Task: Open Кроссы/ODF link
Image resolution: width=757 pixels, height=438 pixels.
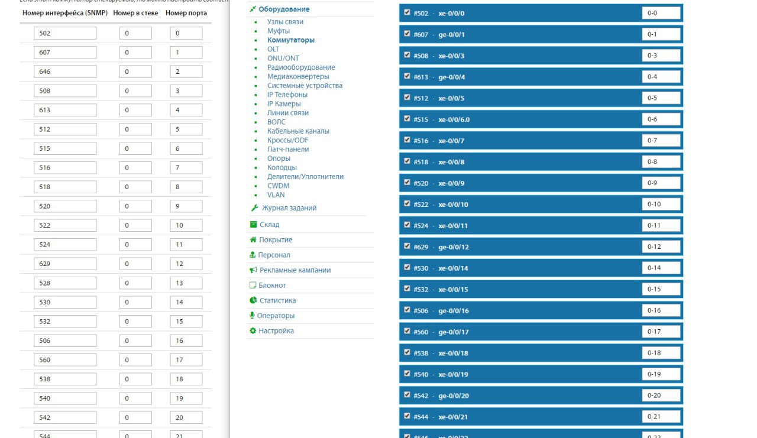Action: point(288,140)
